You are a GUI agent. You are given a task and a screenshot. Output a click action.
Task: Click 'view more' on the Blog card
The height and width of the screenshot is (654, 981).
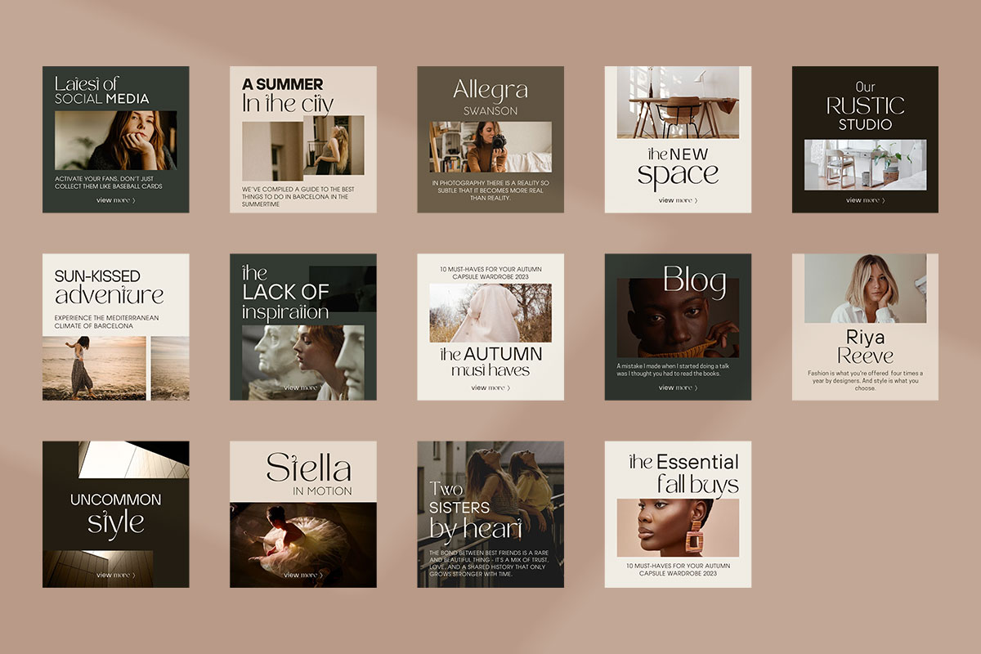(x=678, y=387)
